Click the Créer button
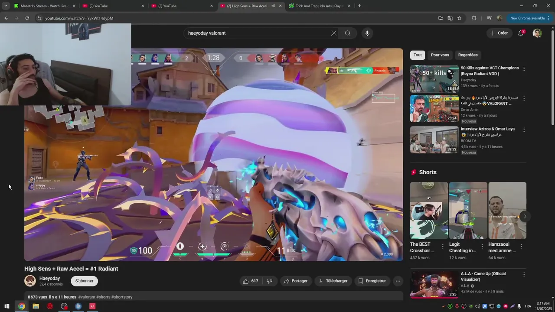This screenshot has height=312, width=555. tap(499, 33)
